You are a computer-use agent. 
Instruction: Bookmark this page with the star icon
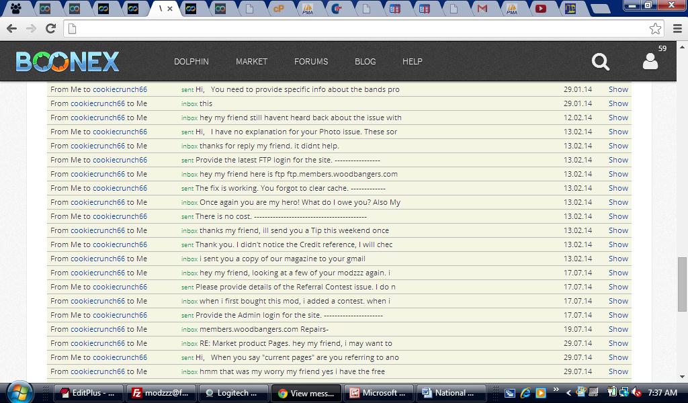(x=655, y=28)
